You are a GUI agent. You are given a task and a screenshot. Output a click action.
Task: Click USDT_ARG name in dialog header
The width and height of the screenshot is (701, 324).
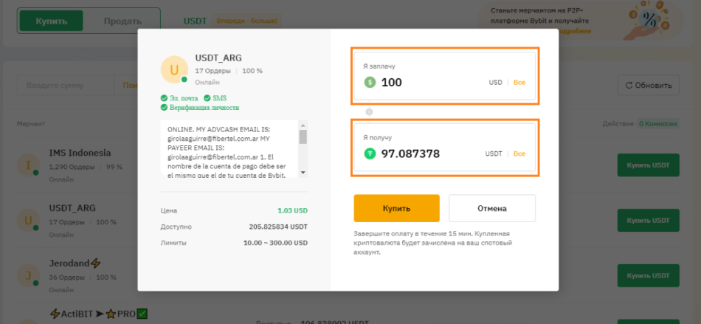[218, 58]
